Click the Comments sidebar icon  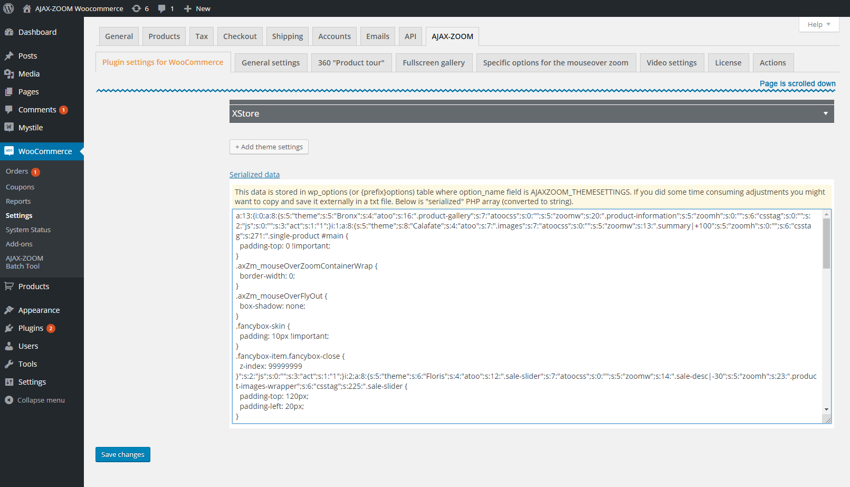(x=9, y=110)
